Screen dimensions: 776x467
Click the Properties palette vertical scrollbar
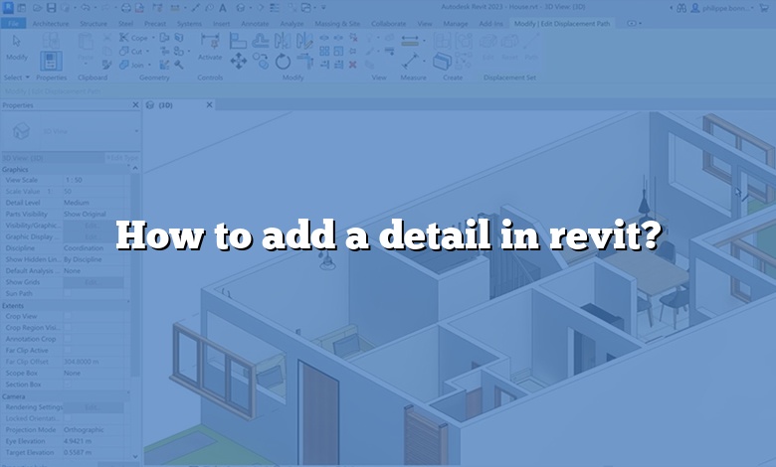(x=136, y=276)
